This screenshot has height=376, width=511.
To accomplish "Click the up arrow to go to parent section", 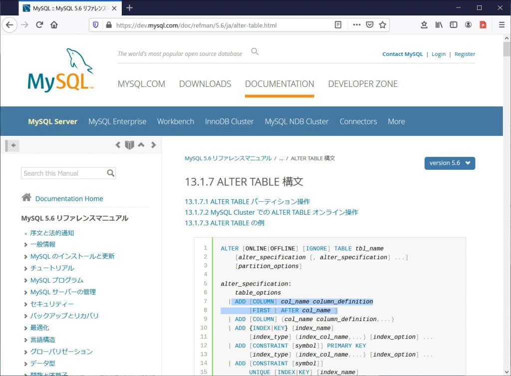I will pos(141,145).
